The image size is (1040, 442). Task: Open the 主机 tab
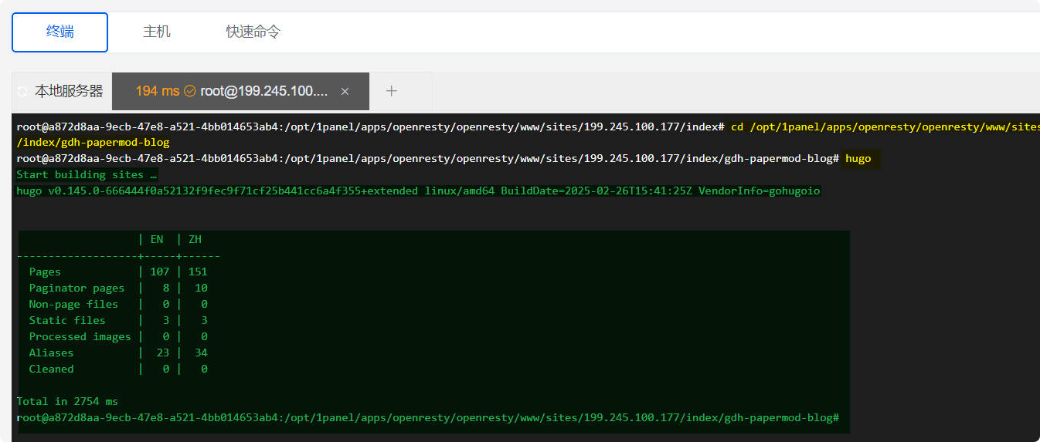(x=156, y=32)
